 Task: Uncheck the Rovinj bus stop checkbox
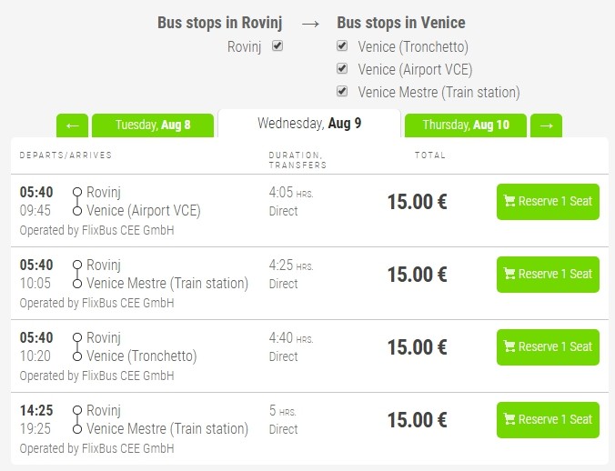(278, 45)
